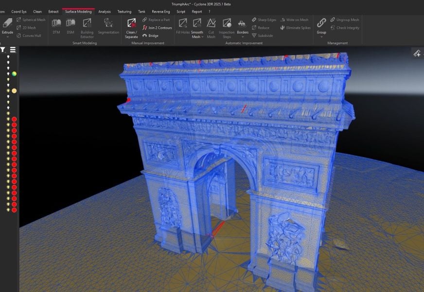The height and width of the screenshot is (292, 424).
Task: Open the ? help menu
Action: click(209, 12)
